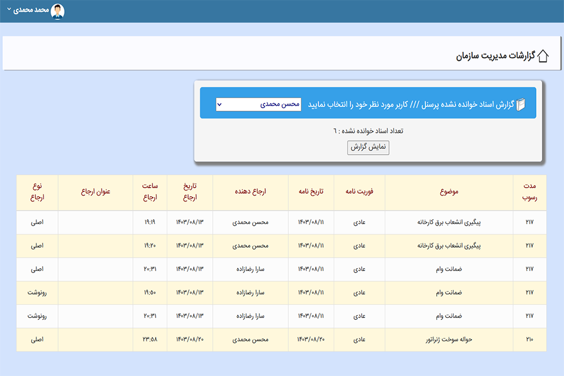Select the تاریخ نامه column header
The image size is (564, 376).
(311, 192)
